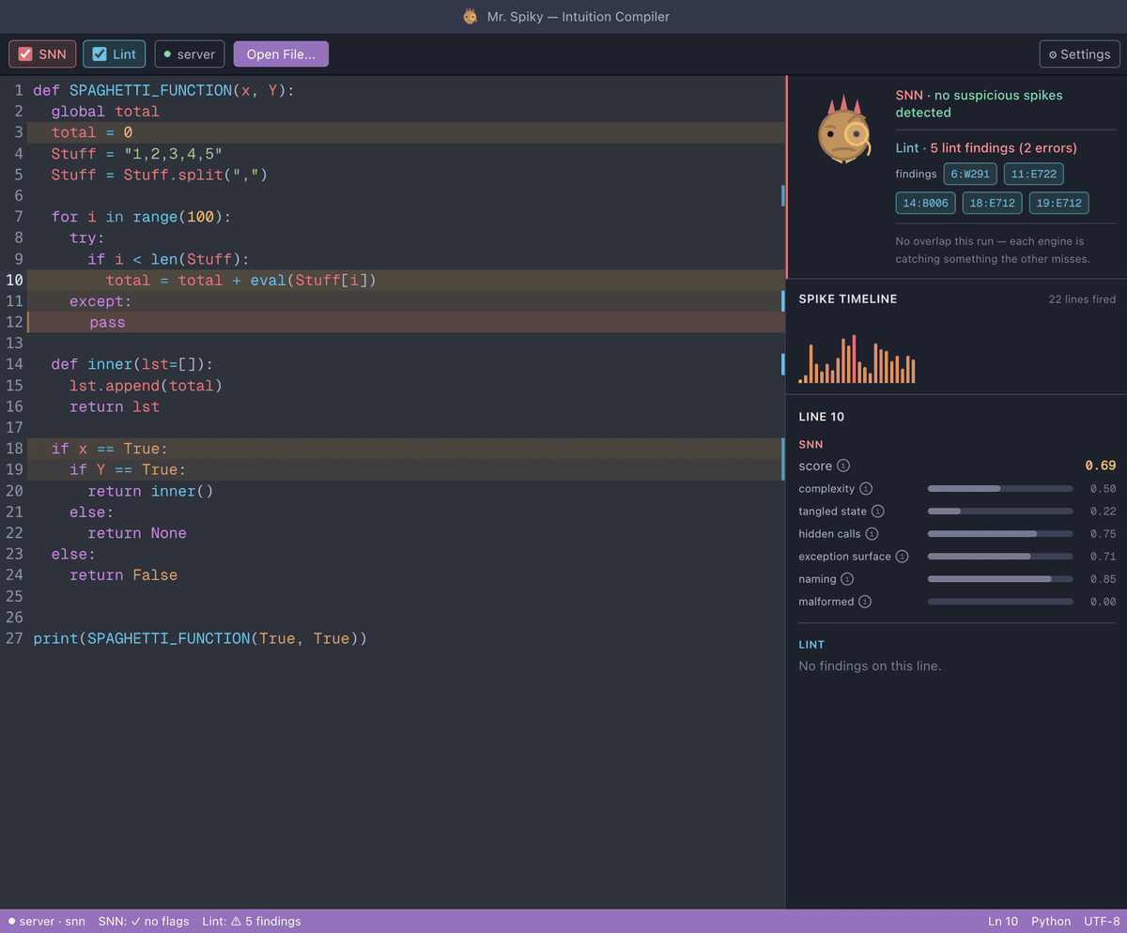The image size is (1127, 933).
Task: Click '22 lines fired' label
Action: coord(1082,299)
